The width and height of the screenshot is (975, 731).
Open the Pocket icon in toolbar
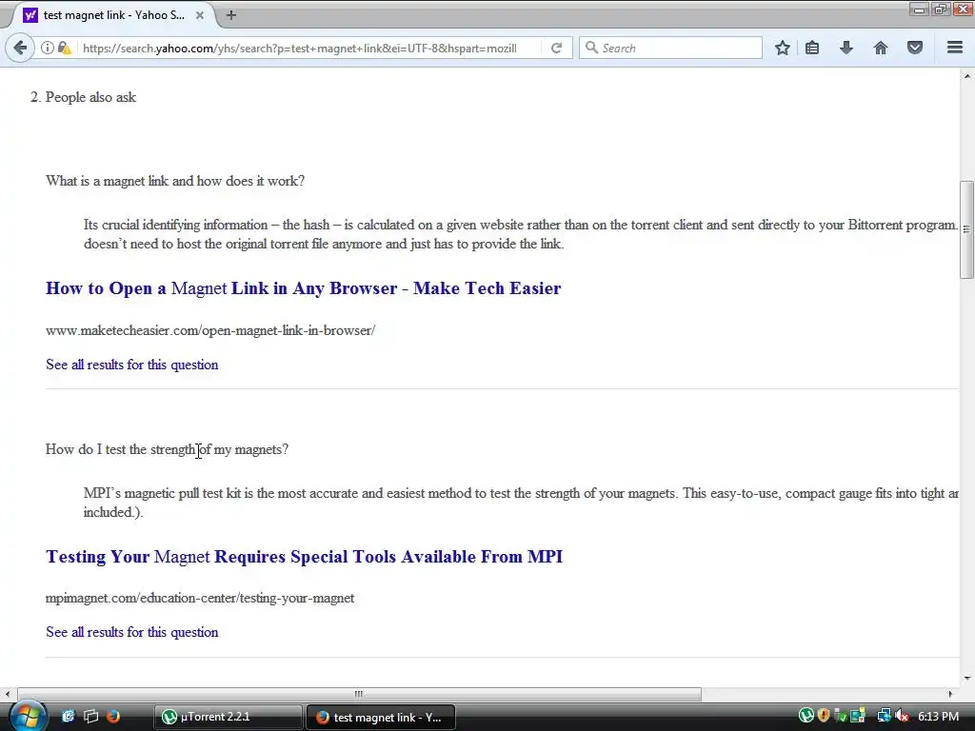point(915,48)
